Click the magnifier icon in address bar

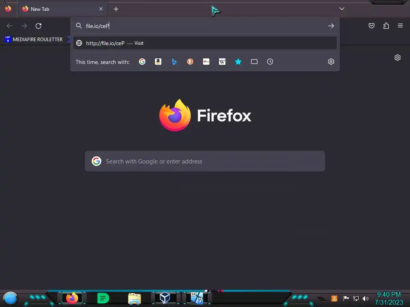point(79,26)
